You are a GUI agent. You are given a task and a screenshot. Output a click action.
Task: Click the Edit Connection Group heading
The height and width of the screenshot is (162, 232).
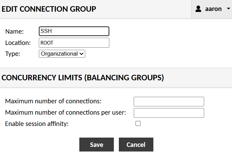point(49,9)
